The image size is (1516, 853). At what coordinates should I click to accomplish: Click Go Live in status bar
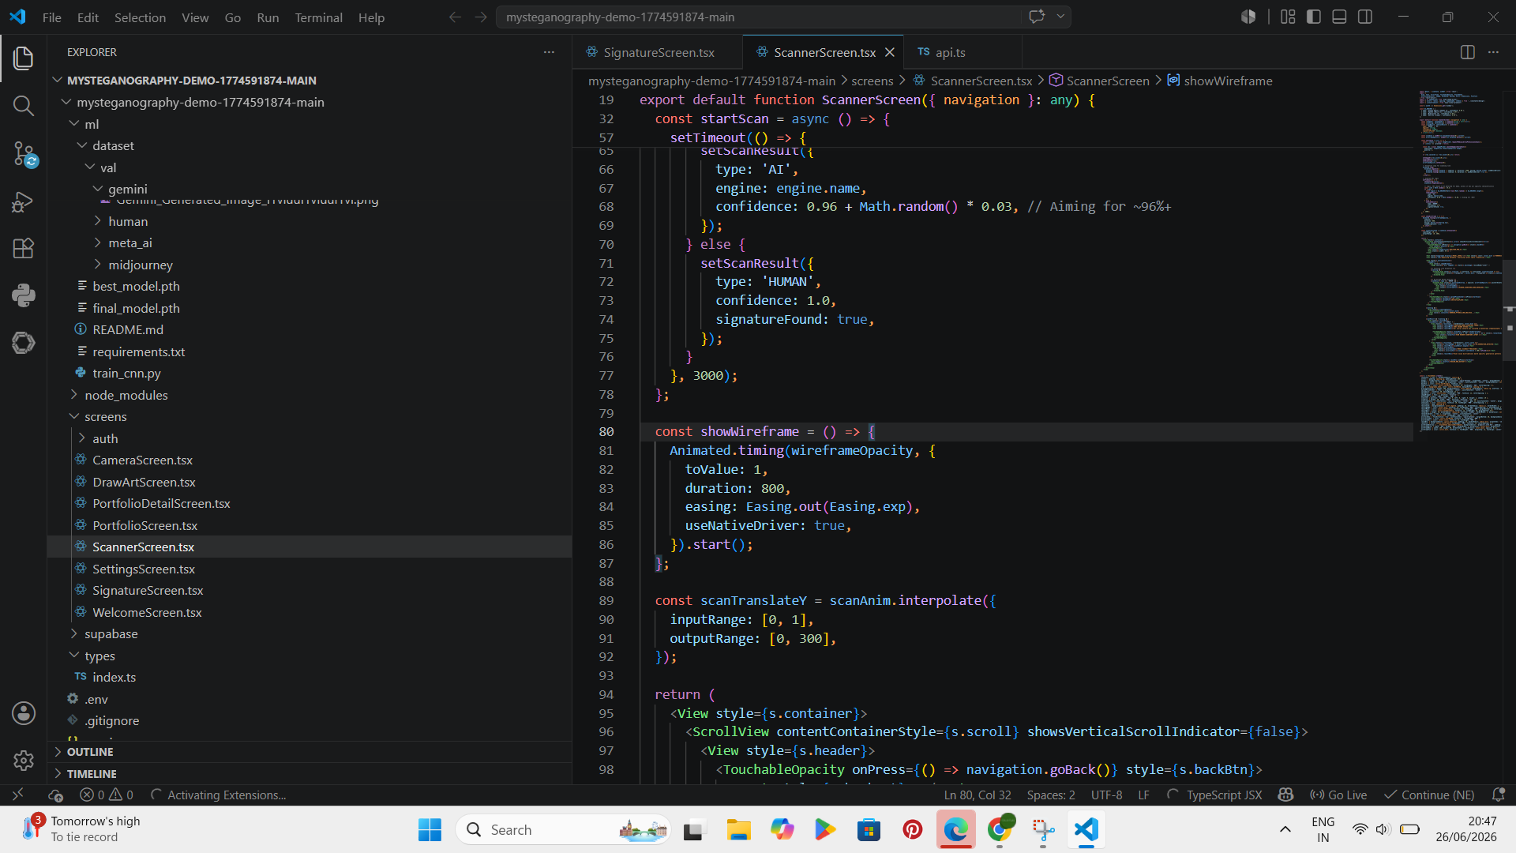point(1338,795)
